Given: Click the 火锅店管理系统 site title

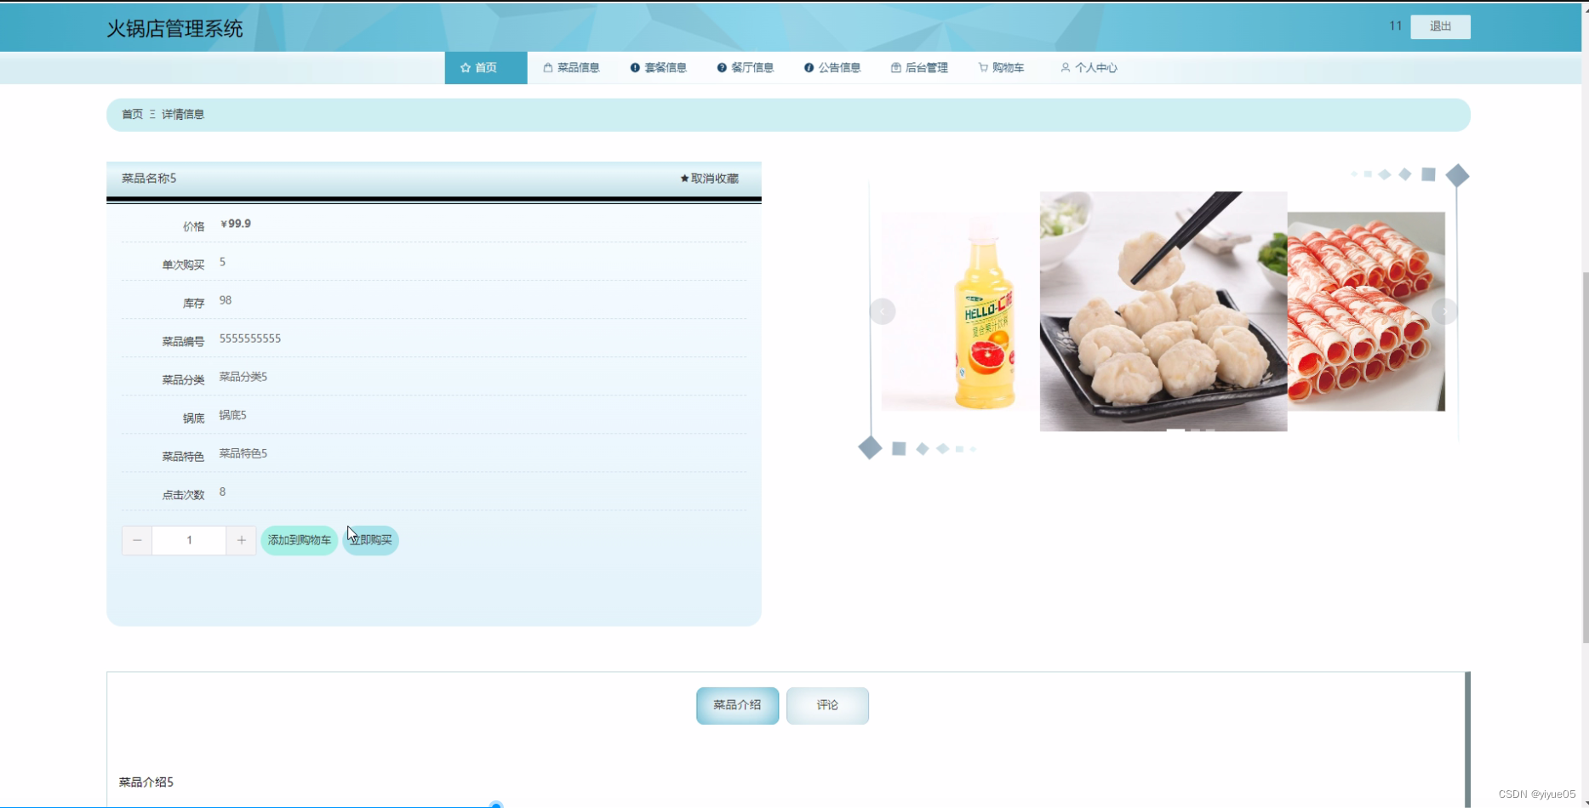Looking at the screenshot, I should point(174,28).
